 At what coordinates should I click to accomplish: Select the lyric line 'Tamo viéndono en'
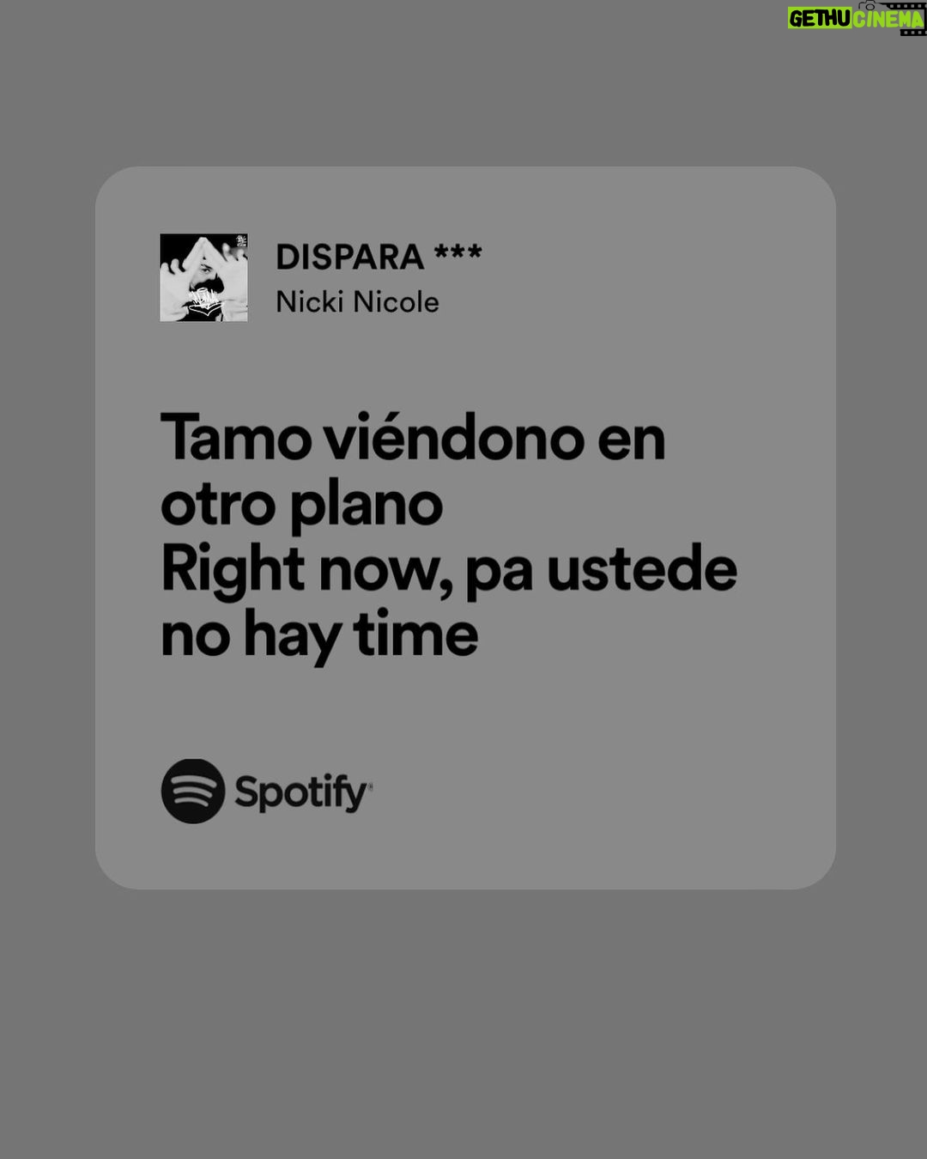tap(413, 438)
